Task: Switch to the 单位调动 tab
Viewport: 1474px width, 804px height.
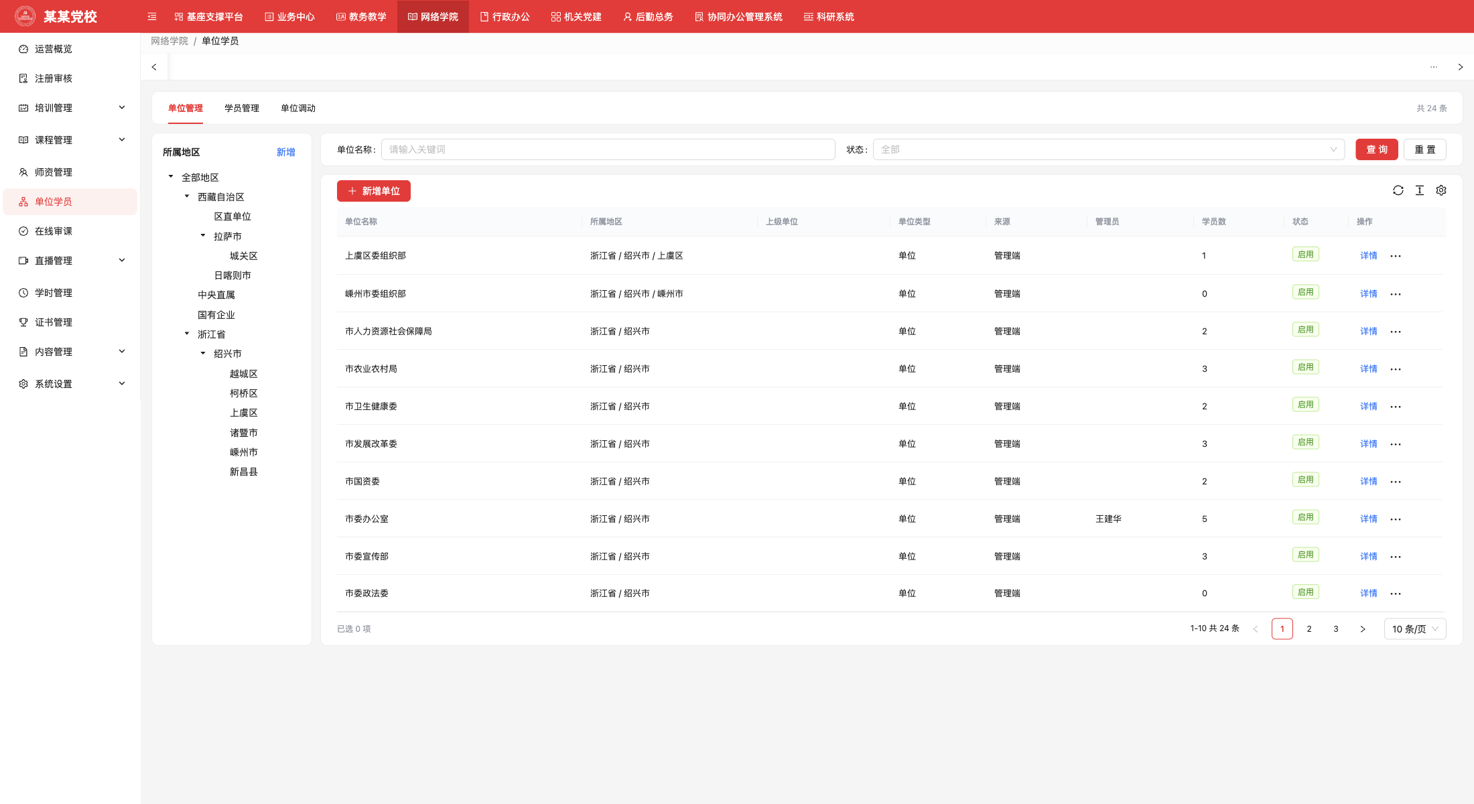Action: (x=298, y=109)
